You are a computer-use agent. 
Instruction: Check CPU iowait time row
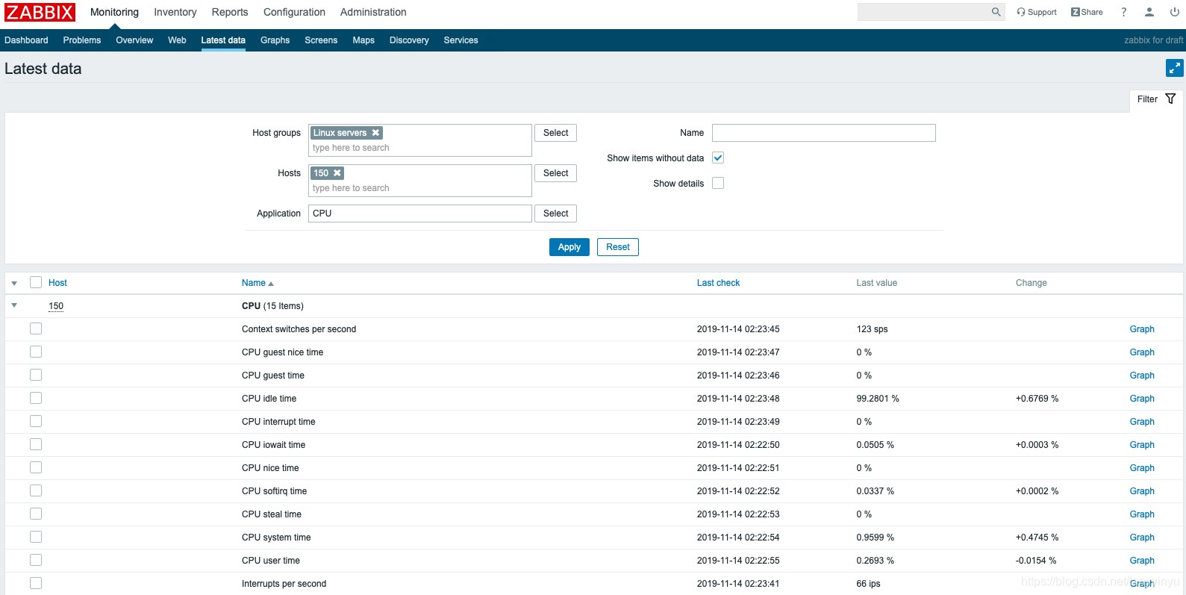(x=36, y=444)
